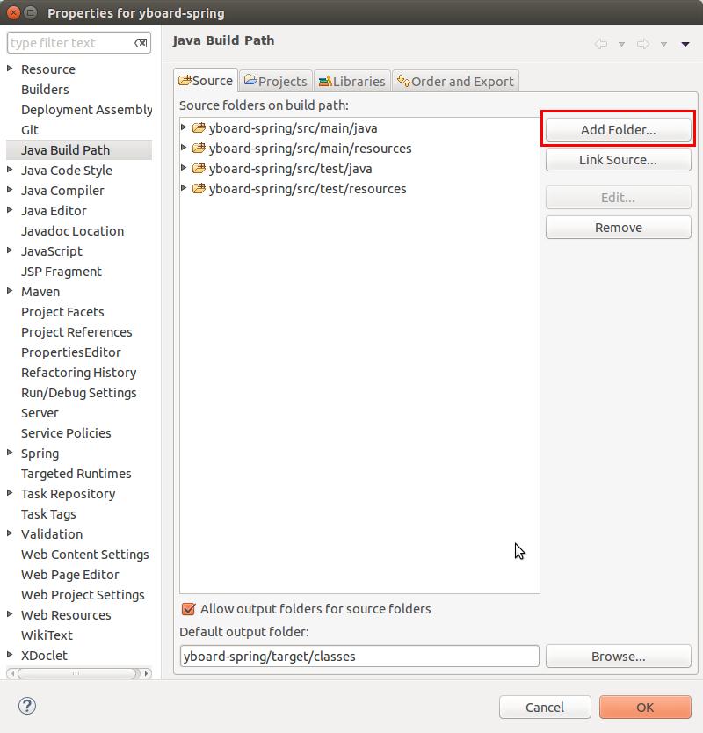The image size is (703, 733).
Task: Open PropertiesEditor page
Action: point(71,352)
